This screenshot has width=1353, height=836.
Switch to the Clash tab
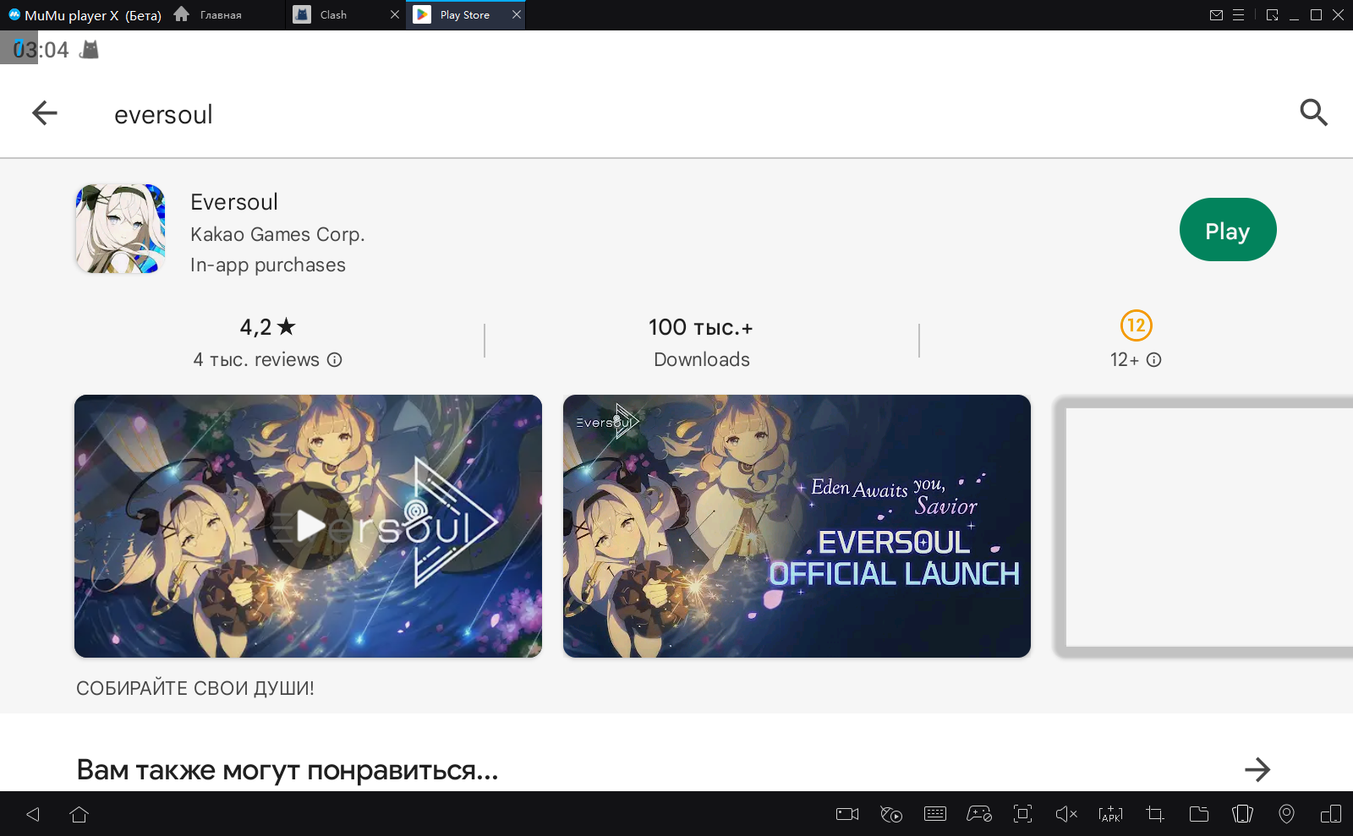[333, 15]
